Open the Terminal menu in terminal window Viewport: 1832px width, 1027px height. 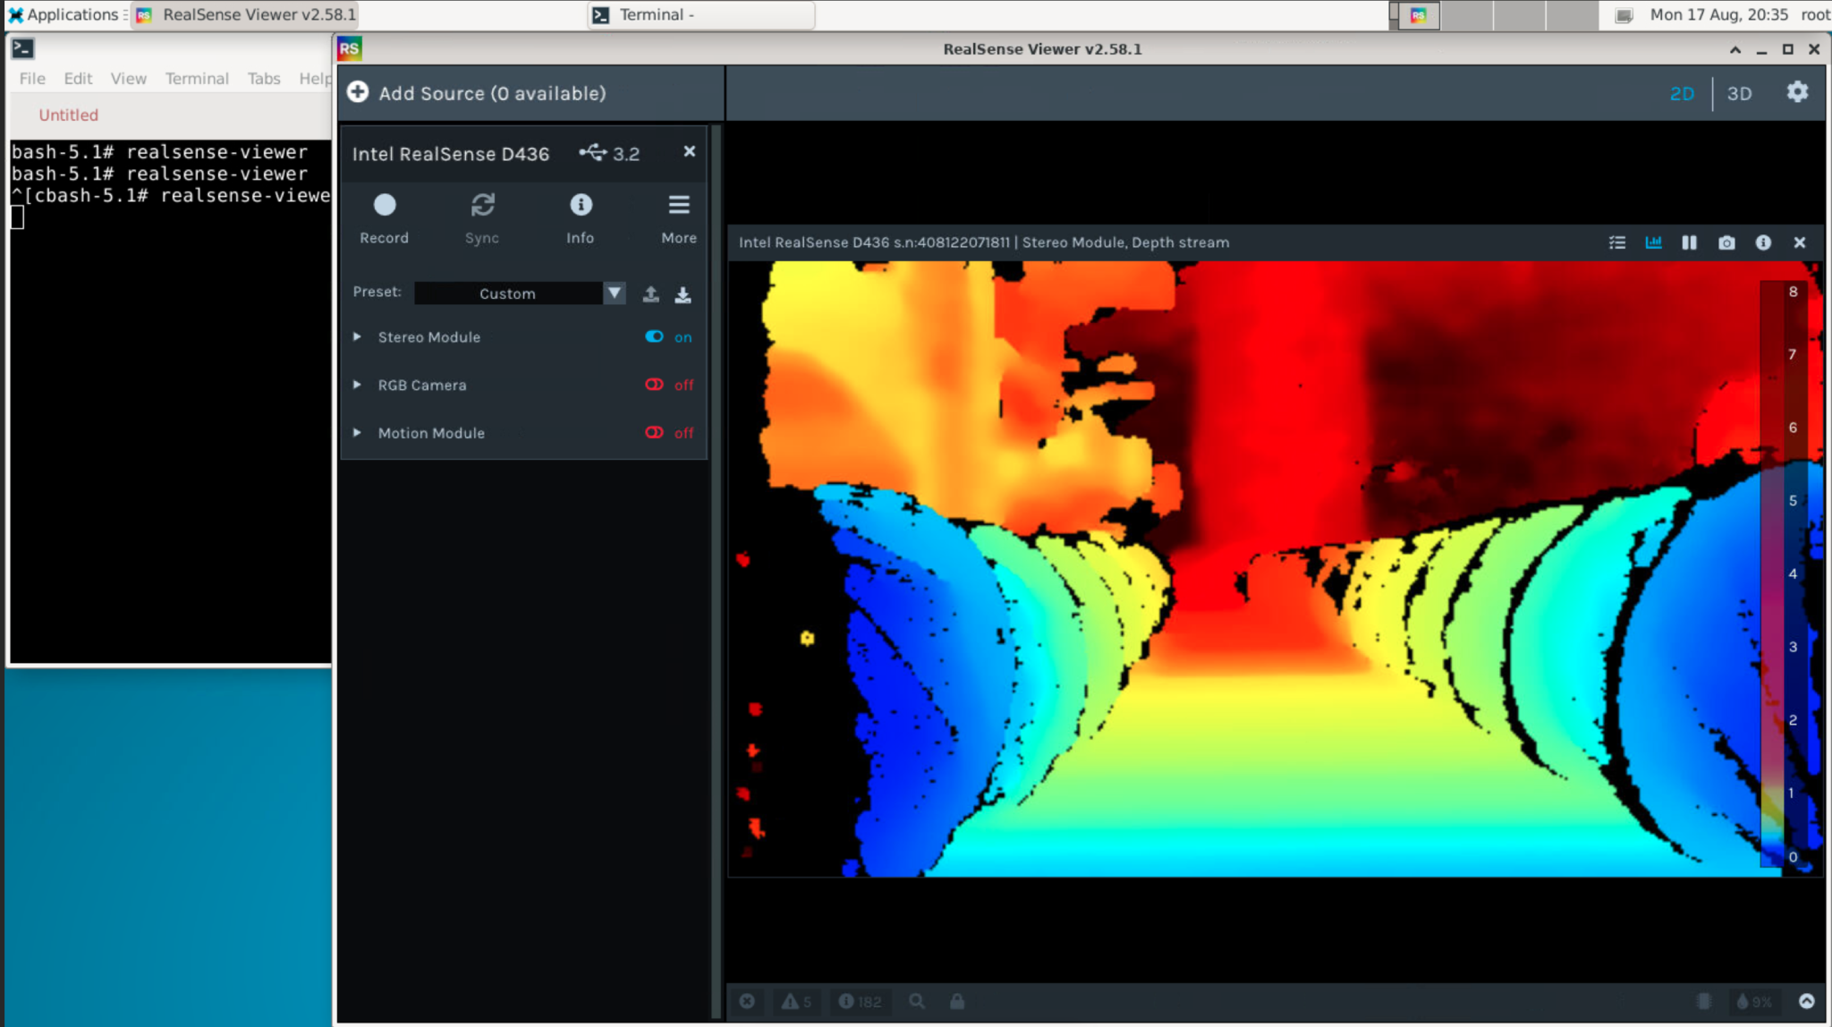(197, 79)
